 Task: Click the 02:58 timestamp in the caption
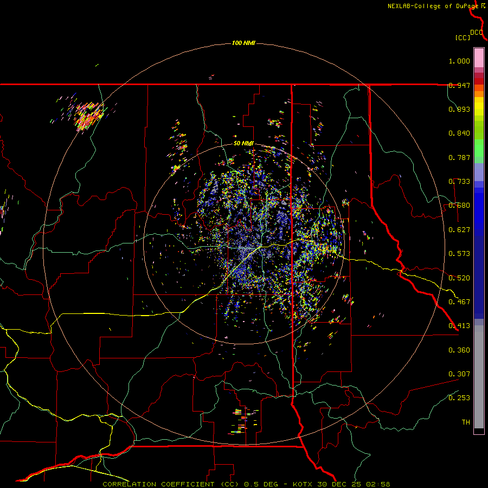[378, 484]
